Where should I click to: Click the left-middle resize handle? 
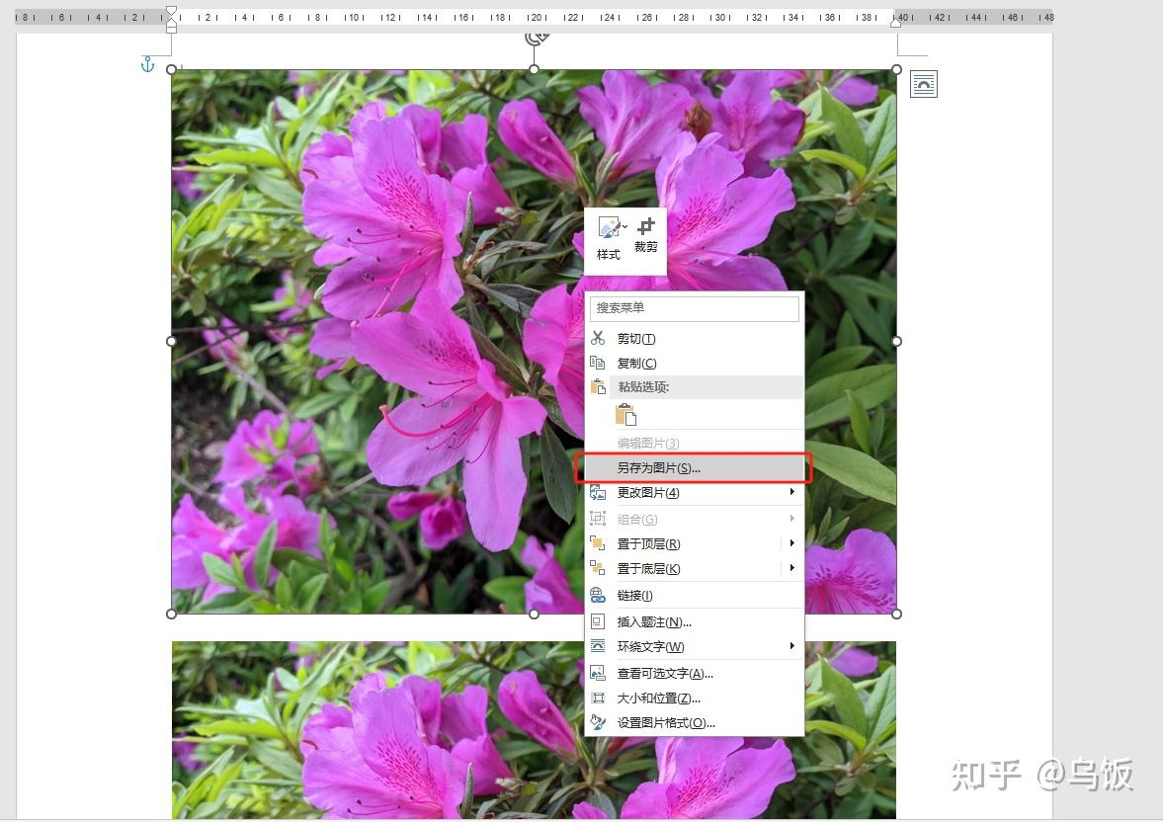(171, 341)
